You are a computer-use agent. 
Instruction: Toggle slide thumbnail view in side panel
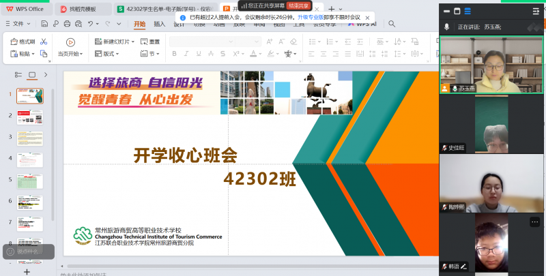[x=31, y=75]
